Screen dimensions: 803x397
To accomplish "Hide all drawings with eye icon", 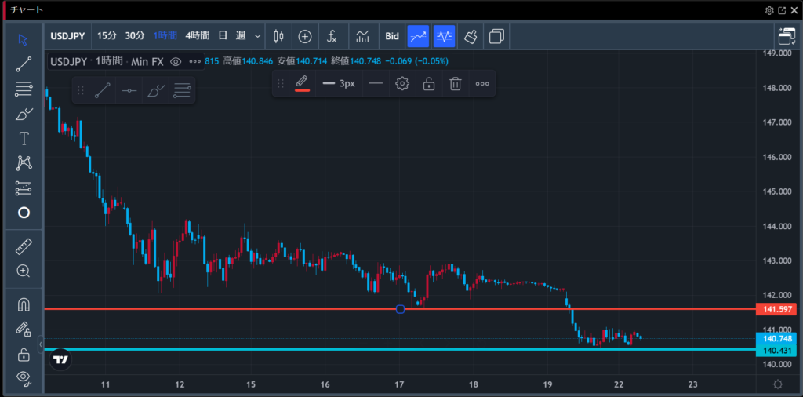I will (24, 378).
